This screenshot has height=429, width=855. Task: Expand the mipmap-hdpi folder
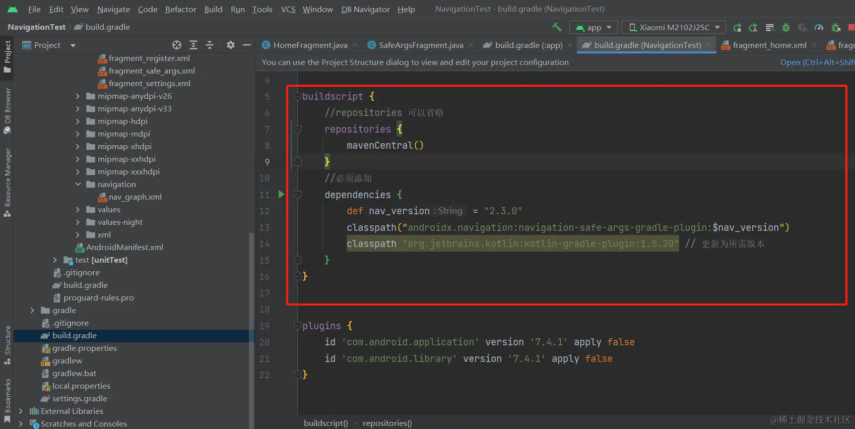point(78,121)
